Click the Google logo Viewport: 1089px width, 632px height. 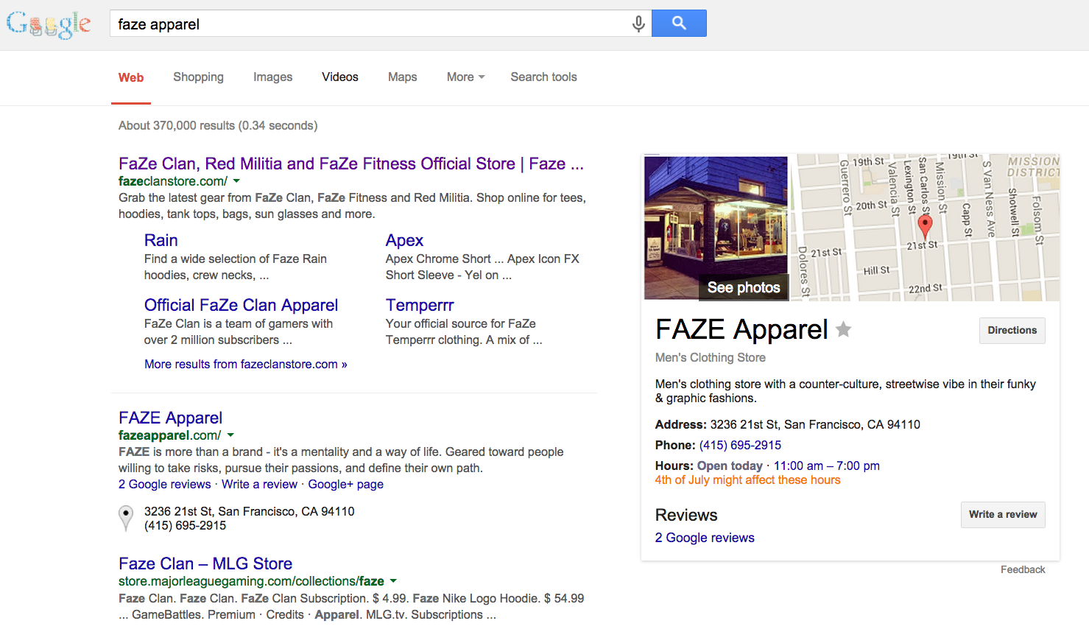[49, 24]
